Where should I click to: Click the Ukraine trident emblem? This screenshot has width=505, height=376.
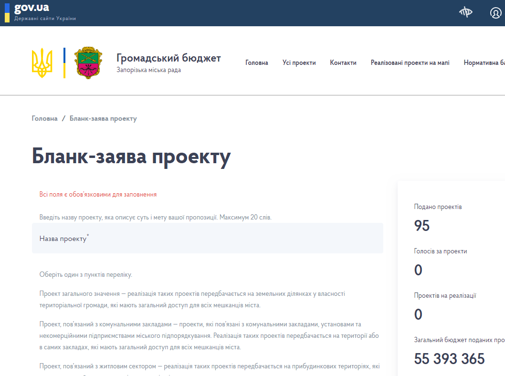pyautogui.click(x=42, y=63)
